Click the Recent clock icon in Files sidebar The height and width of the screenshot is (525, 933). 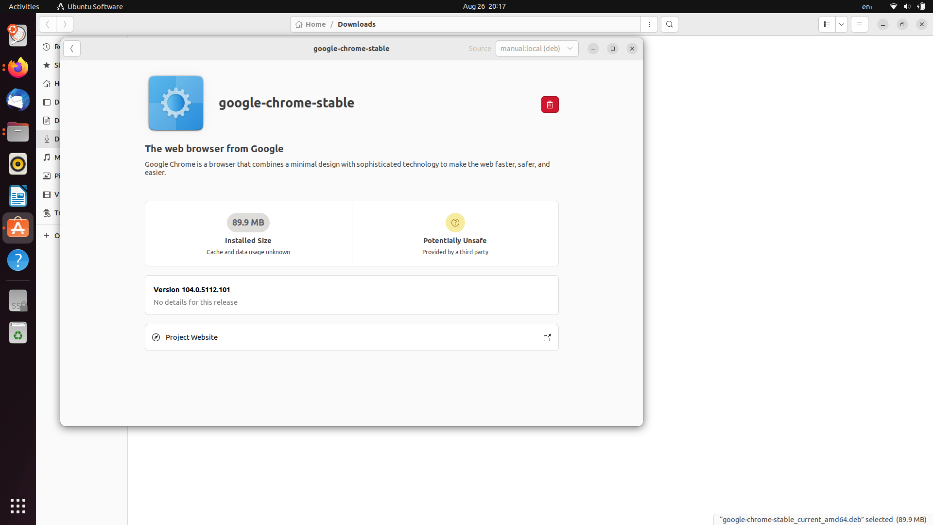47,47
